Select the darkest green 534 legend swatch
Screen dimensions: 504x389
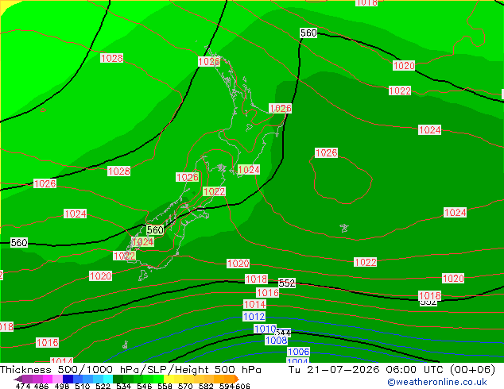[118, 379]
